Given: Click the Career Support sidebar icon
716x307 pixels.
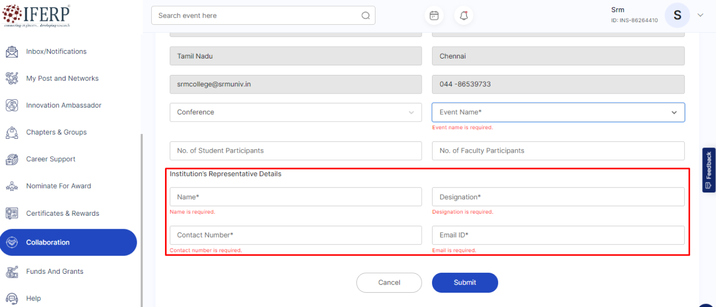Looking at the screenshot, I should [12, 159].
